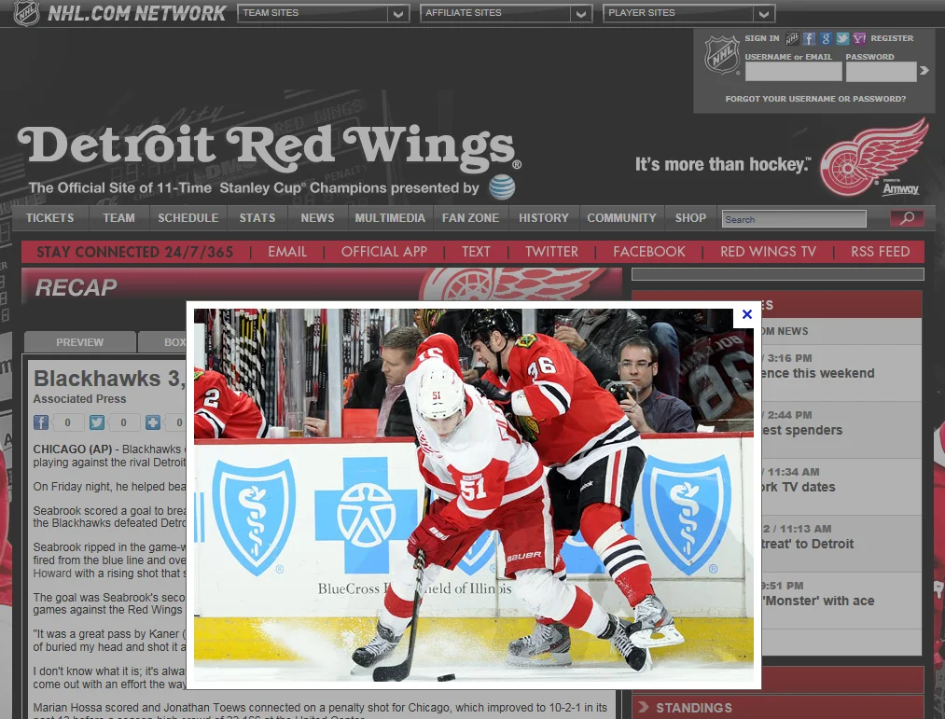Sign in with the NHL account icon
Image resolution: width=945 pixels, height=719 pixels.
click(792, 38)
